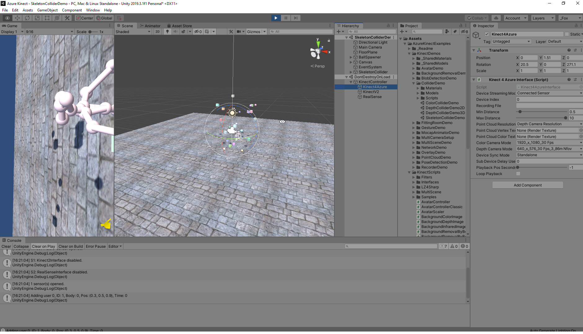Collapse the ColliderDemo folder
Viewport: 583px width, 334px height.
(x=414, y=83)
